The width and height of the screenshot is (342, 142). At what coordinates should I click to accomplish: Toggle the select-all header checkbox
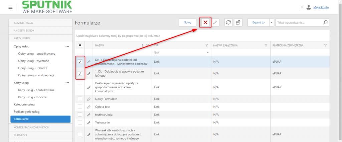pos(80,45)
